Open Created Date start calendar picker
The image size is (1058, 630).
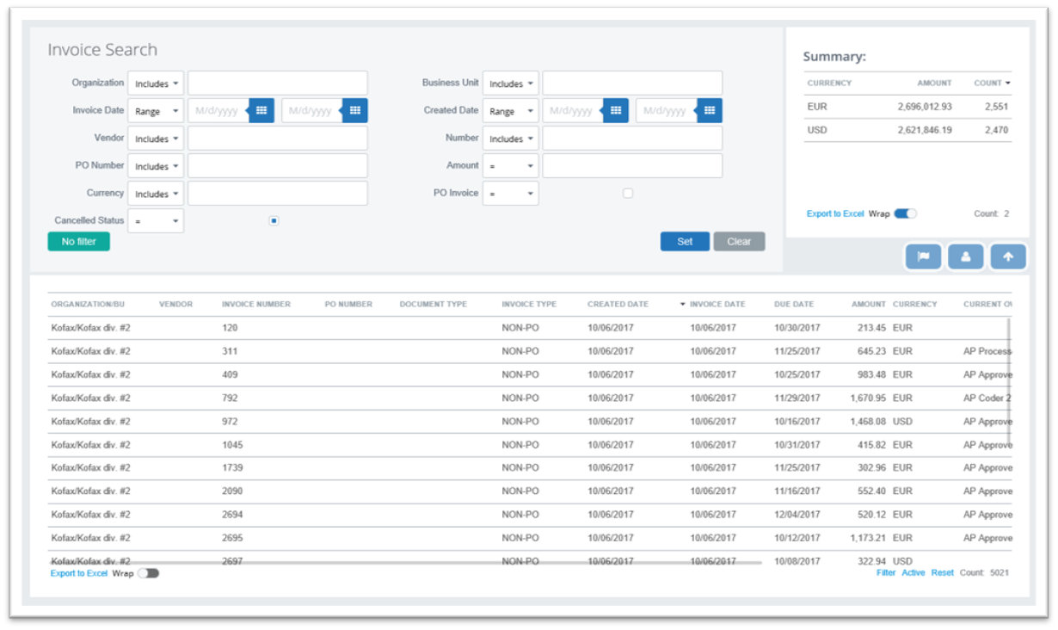616,110
